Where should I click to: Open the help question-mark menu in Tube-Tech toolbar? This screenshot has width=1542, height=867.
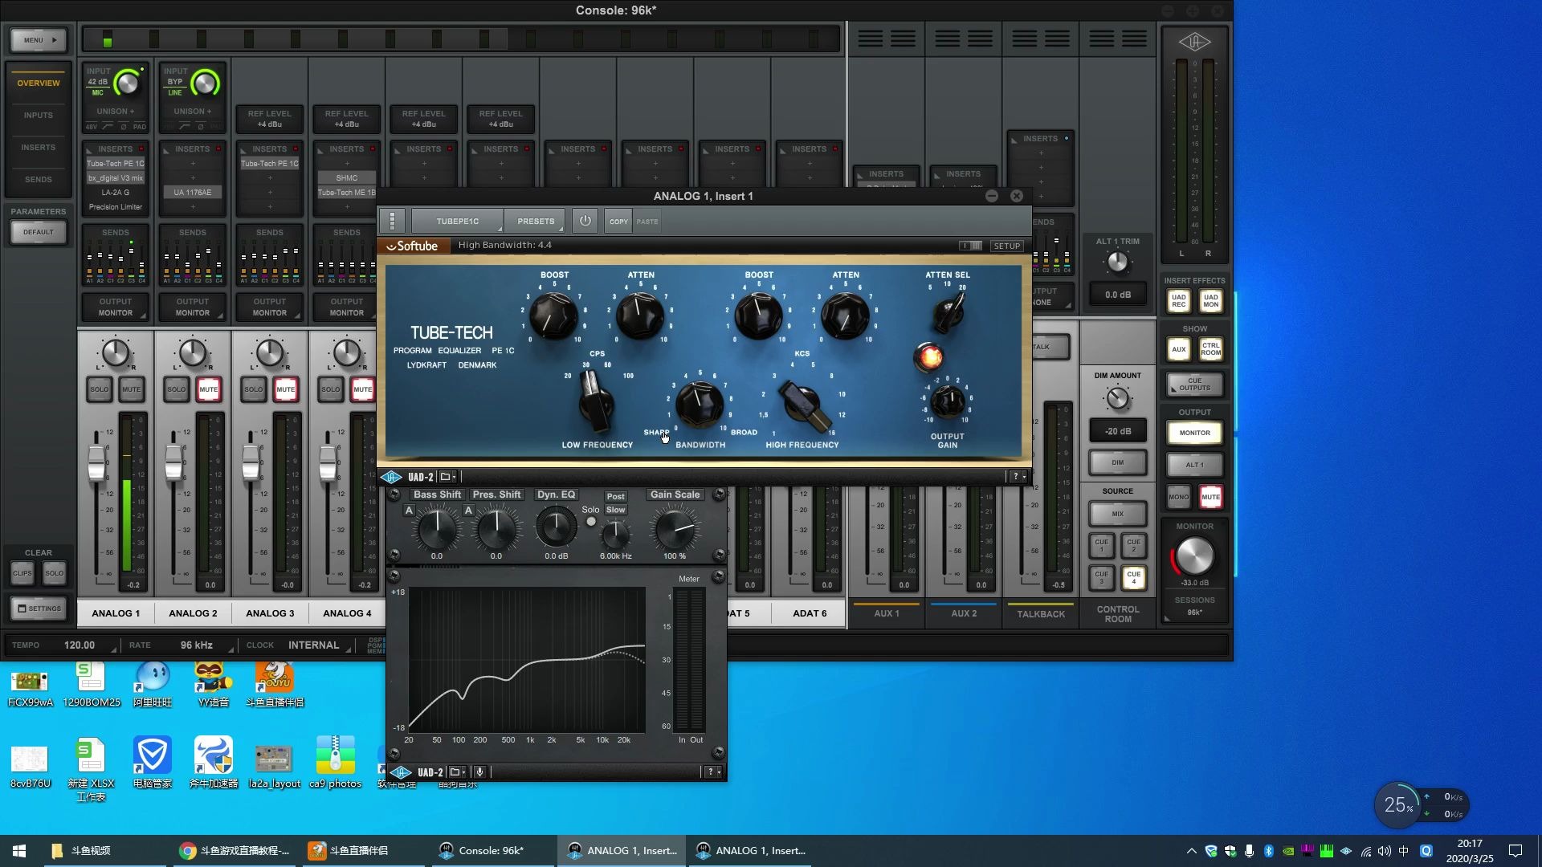[x=1018, y=477]
